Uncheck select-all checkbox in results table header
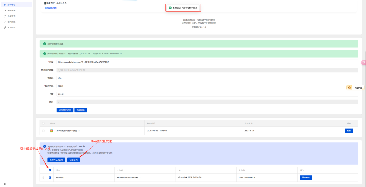The image size is (366, 187). pyautogui.click(x=50, y=170)
